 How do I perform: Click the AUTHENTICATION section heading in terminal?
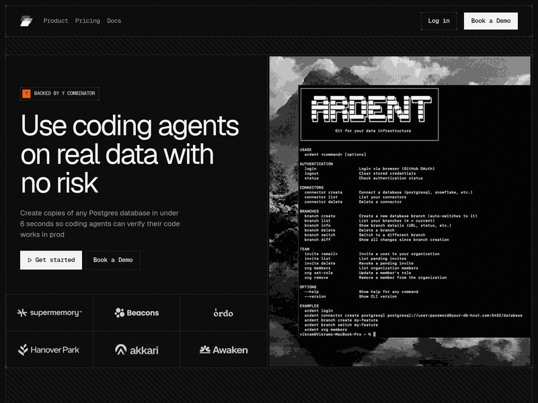[316, 164]
